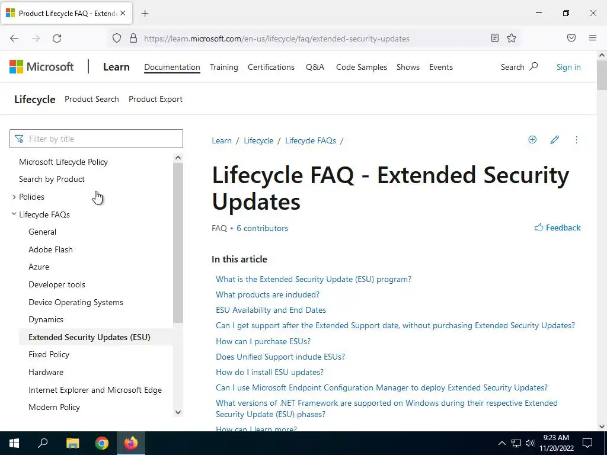Open the Events nav item

[440, 67]
